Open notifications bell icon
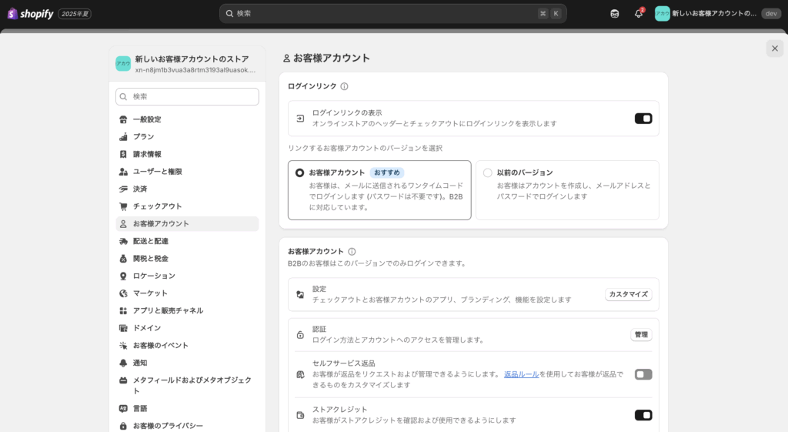This screenshot has width=788, height=432. pos(638,14)
